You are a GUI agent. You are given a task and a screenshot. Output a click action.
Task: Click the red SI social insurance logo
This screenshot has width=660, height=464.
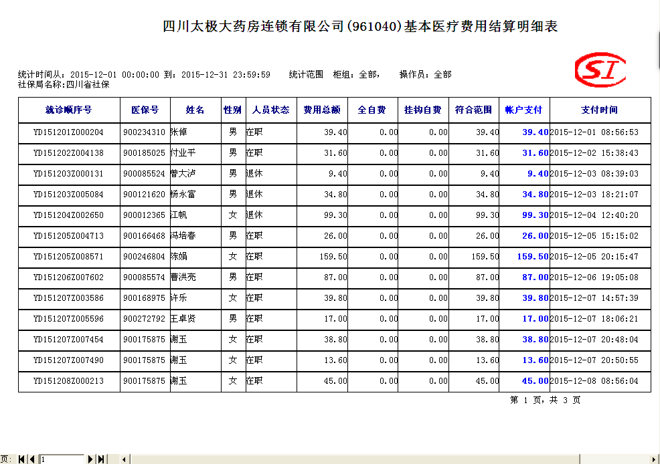(600, 70)
